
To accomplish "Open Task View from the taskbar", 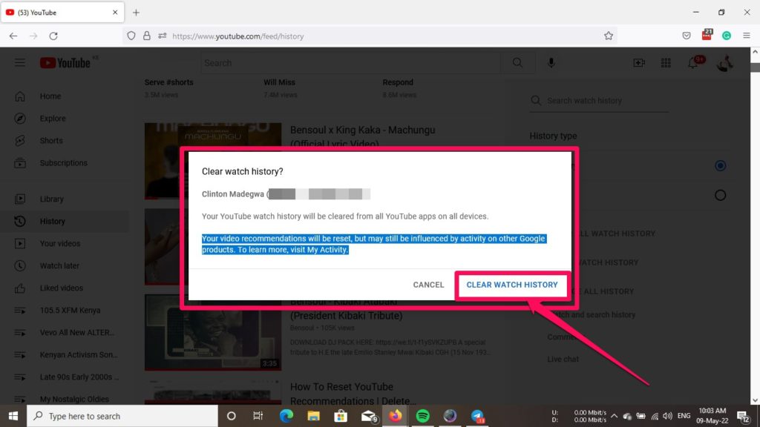I will pyautogui.click(x=258, y=416).
